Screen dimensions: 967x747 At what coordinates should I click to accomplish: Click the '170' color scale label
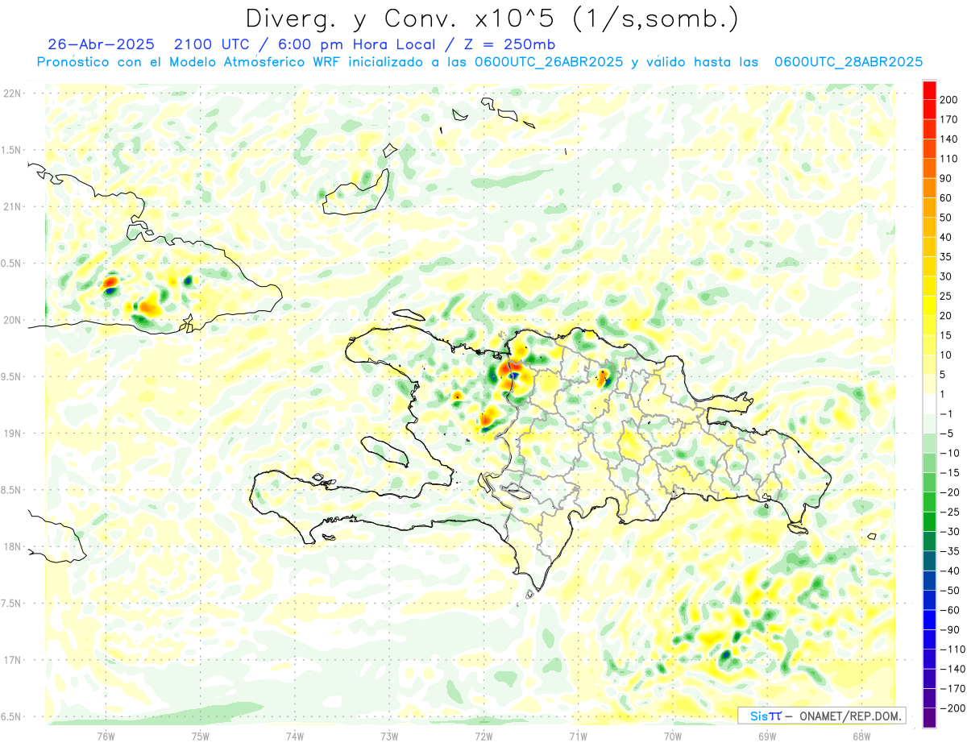click(950, 119)
